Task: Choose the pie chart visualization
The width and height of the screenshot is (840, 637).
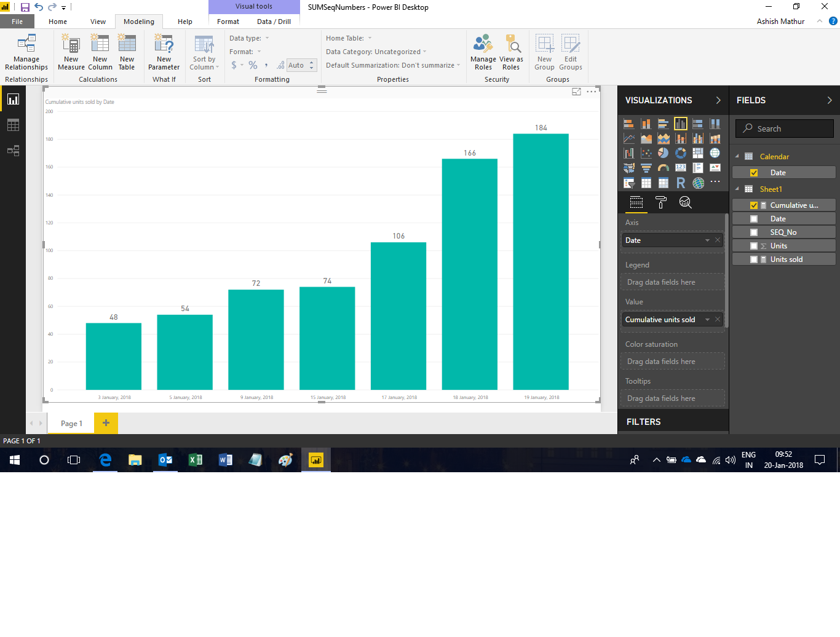Action: click(x=664, y=153)
